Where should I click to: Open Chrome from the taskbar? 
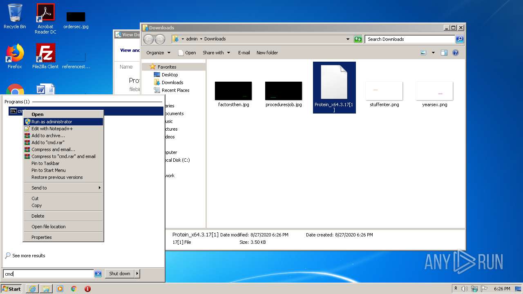coord(74,289)
